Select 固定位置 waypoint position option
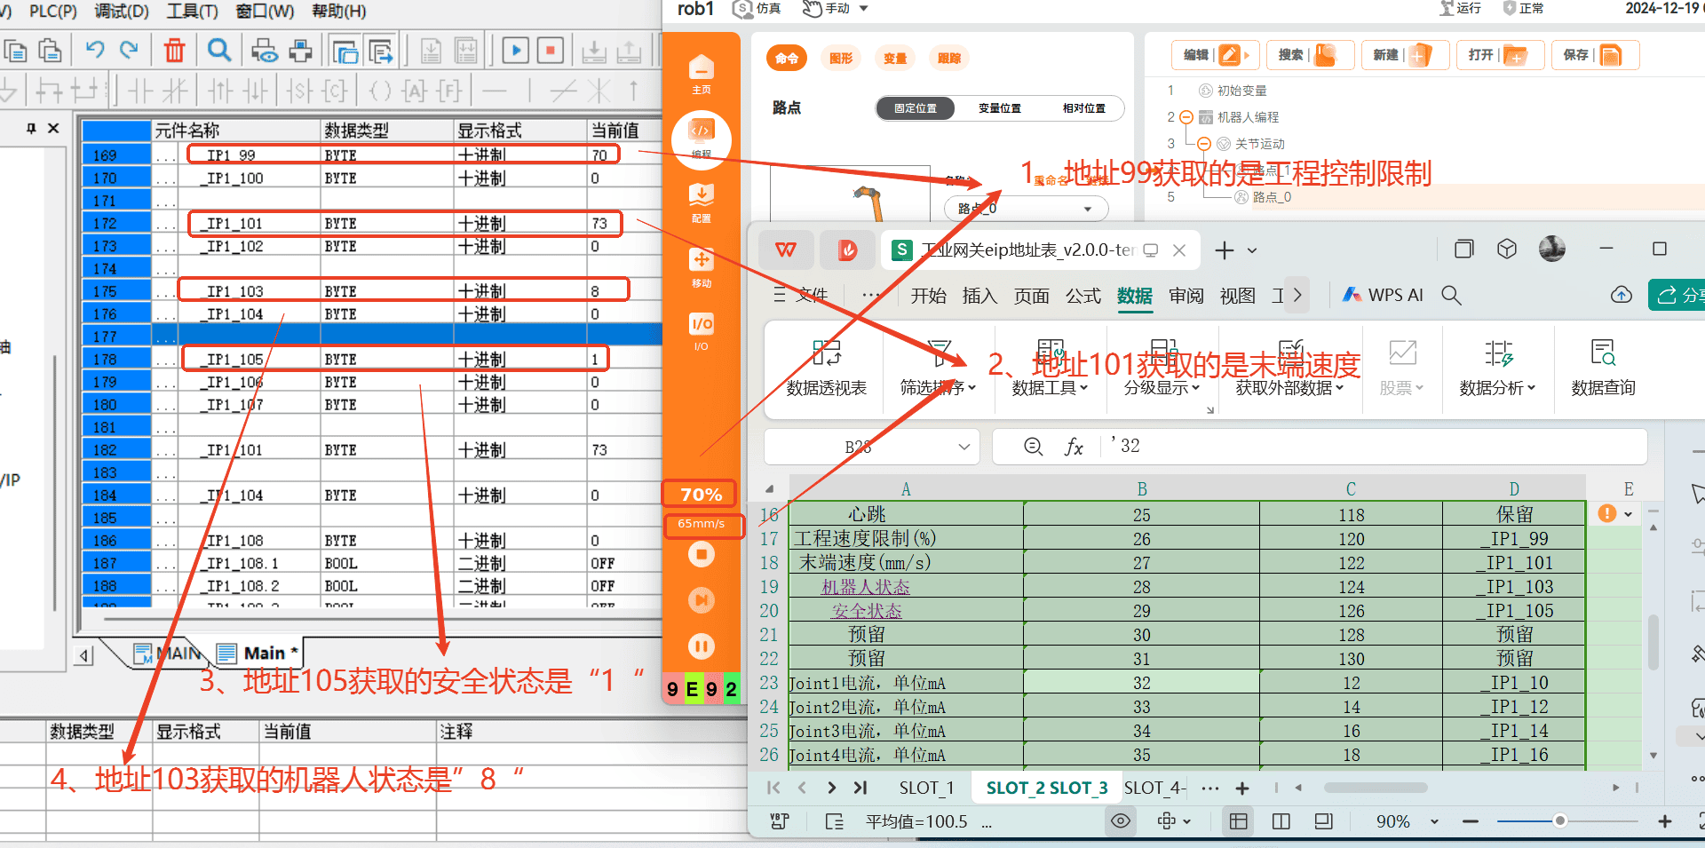The image size is (1705, 848). pyautogui.click(x=916, y=108)
